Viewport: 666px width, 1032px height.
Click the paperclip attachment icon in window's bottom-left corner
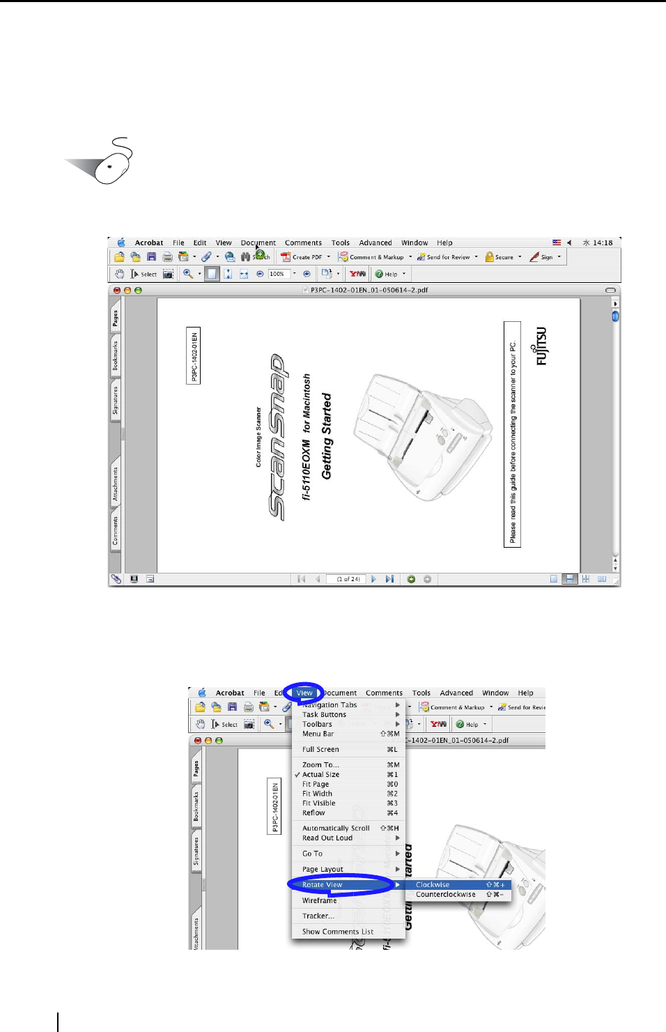point(116,579)
